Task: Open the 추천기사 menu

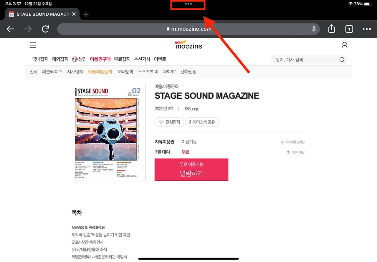Action: (142, 59)
